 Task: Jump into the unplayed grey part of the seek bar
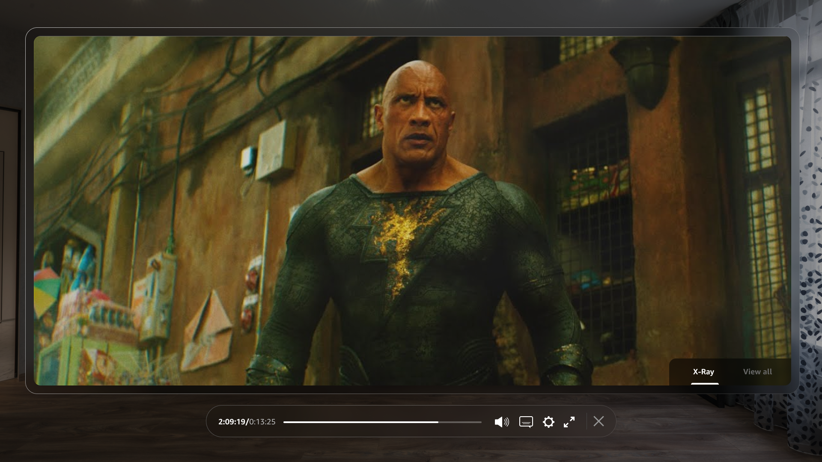pos(460,422)
